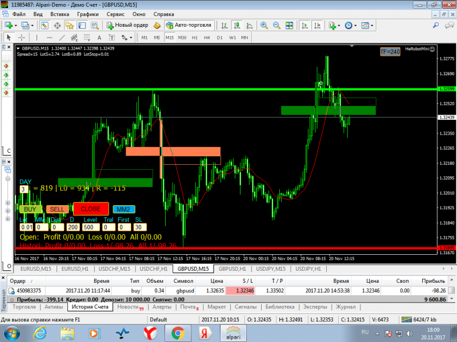
Task: Switch timeframe to M5
Action: pyautogui.click(x=157, y=38)
